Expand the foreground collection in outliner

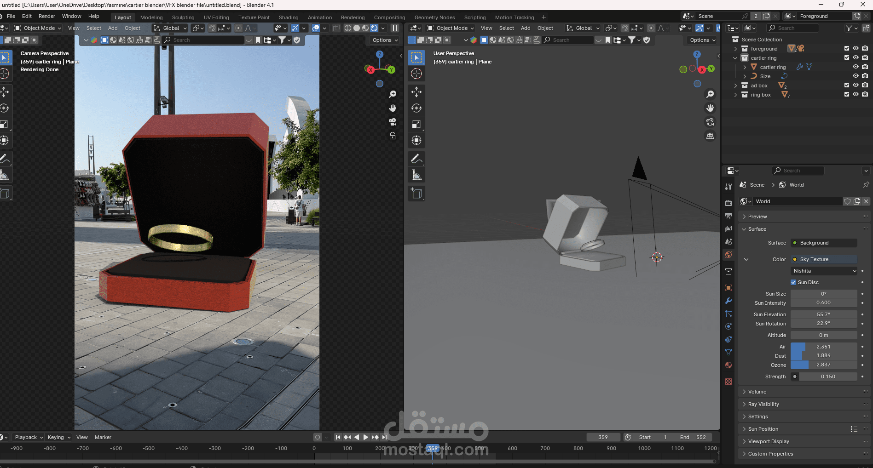pyautogui.click(x=735, y=49)
